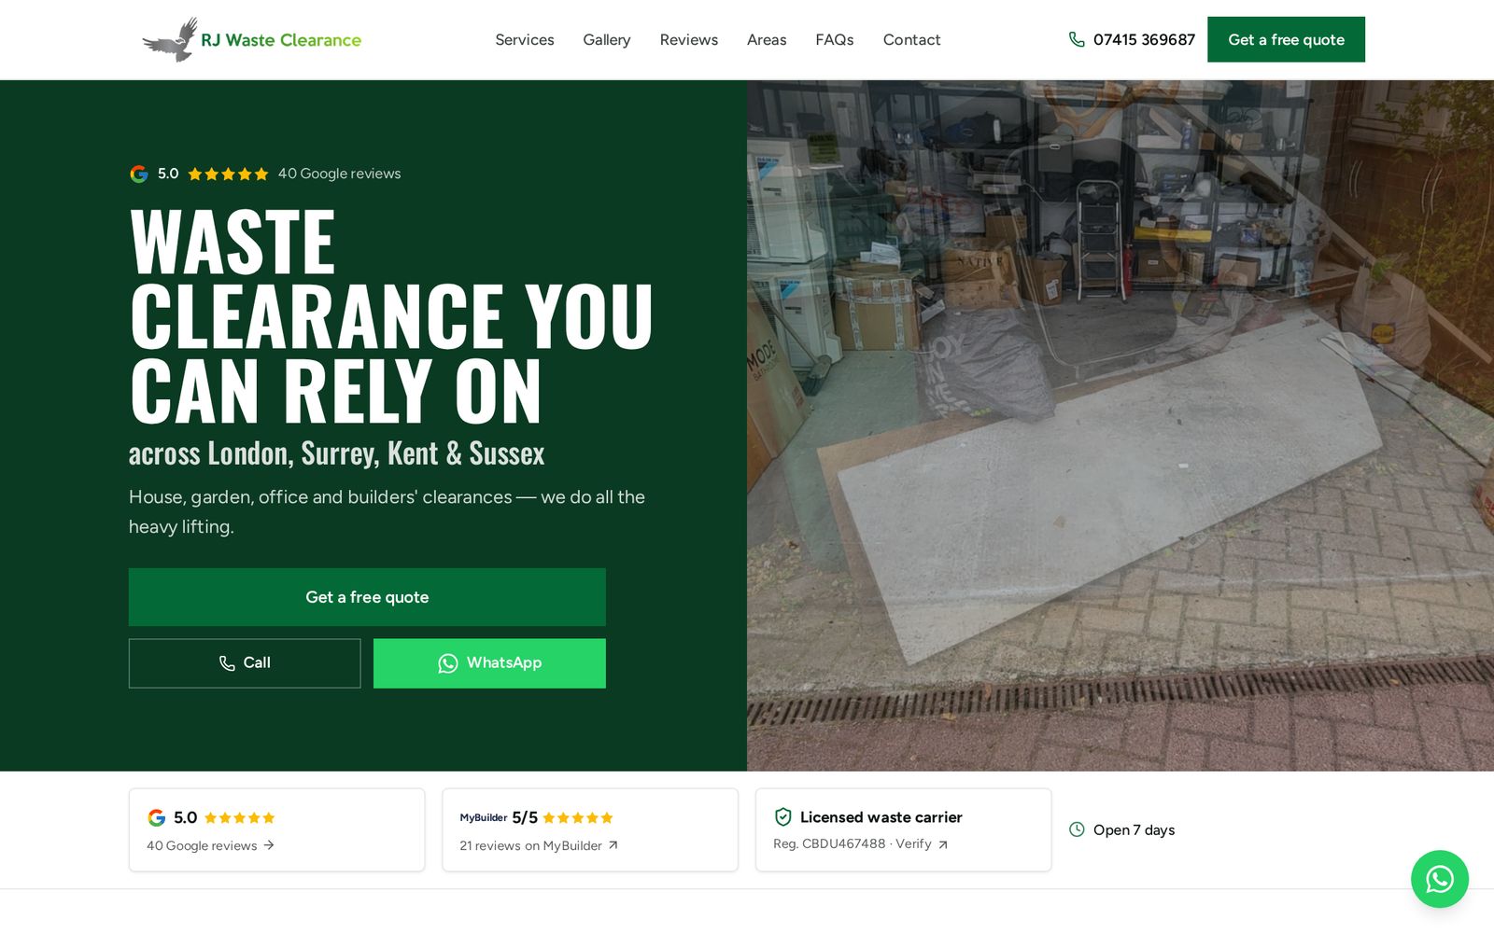Viewport: 1494px width, 933px height.
Task: Click the external arrow next to Verify
Action: 943,844
